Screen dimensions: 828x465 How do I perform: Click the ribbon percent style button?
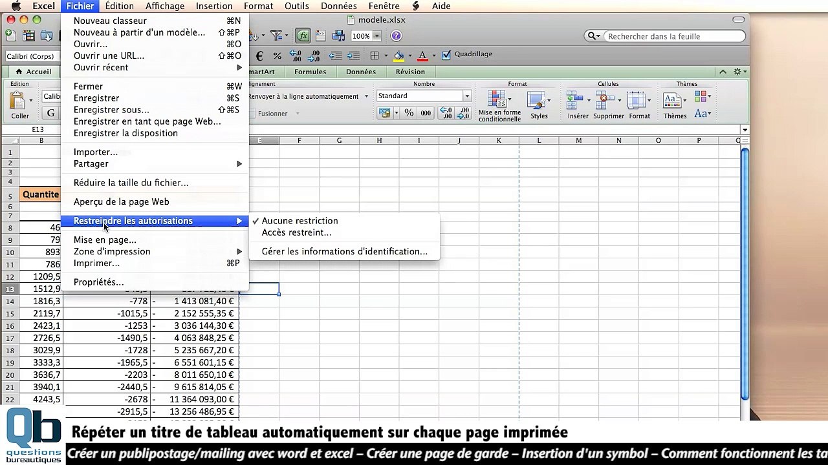[409, 113]
